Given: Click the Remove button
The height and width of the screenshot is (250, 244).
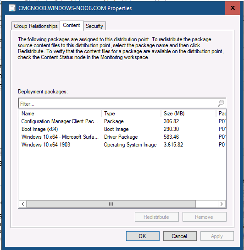Looking at the screenshot, I should pos(205,217).
